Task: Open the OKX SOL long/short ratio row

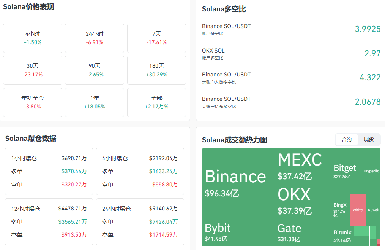Action: point(291,54)
